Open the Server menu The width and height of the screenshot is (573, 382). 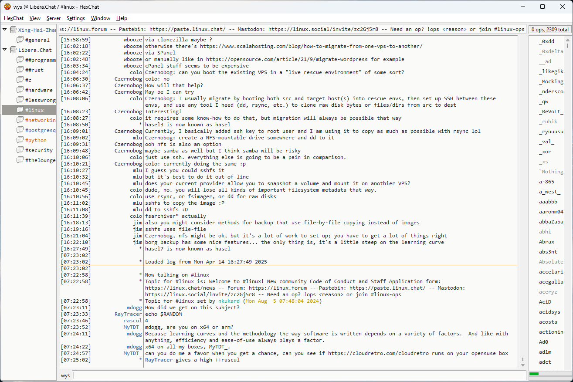(x=54, y=18)
